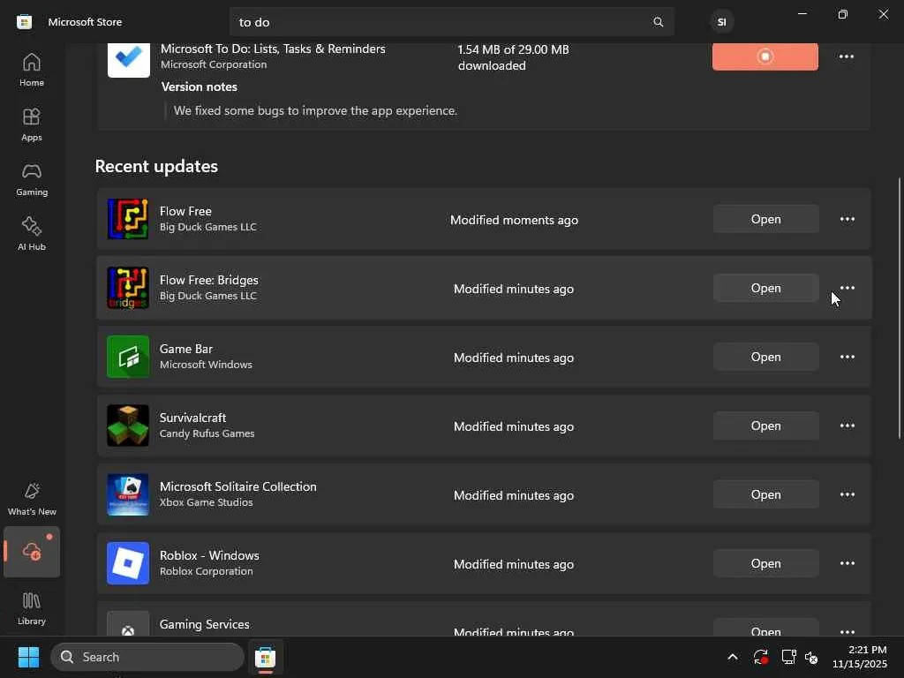Screen dimensions: 904x678
Task: Click the Microsoft Store logo in title bar
Action: click(24, 22)
